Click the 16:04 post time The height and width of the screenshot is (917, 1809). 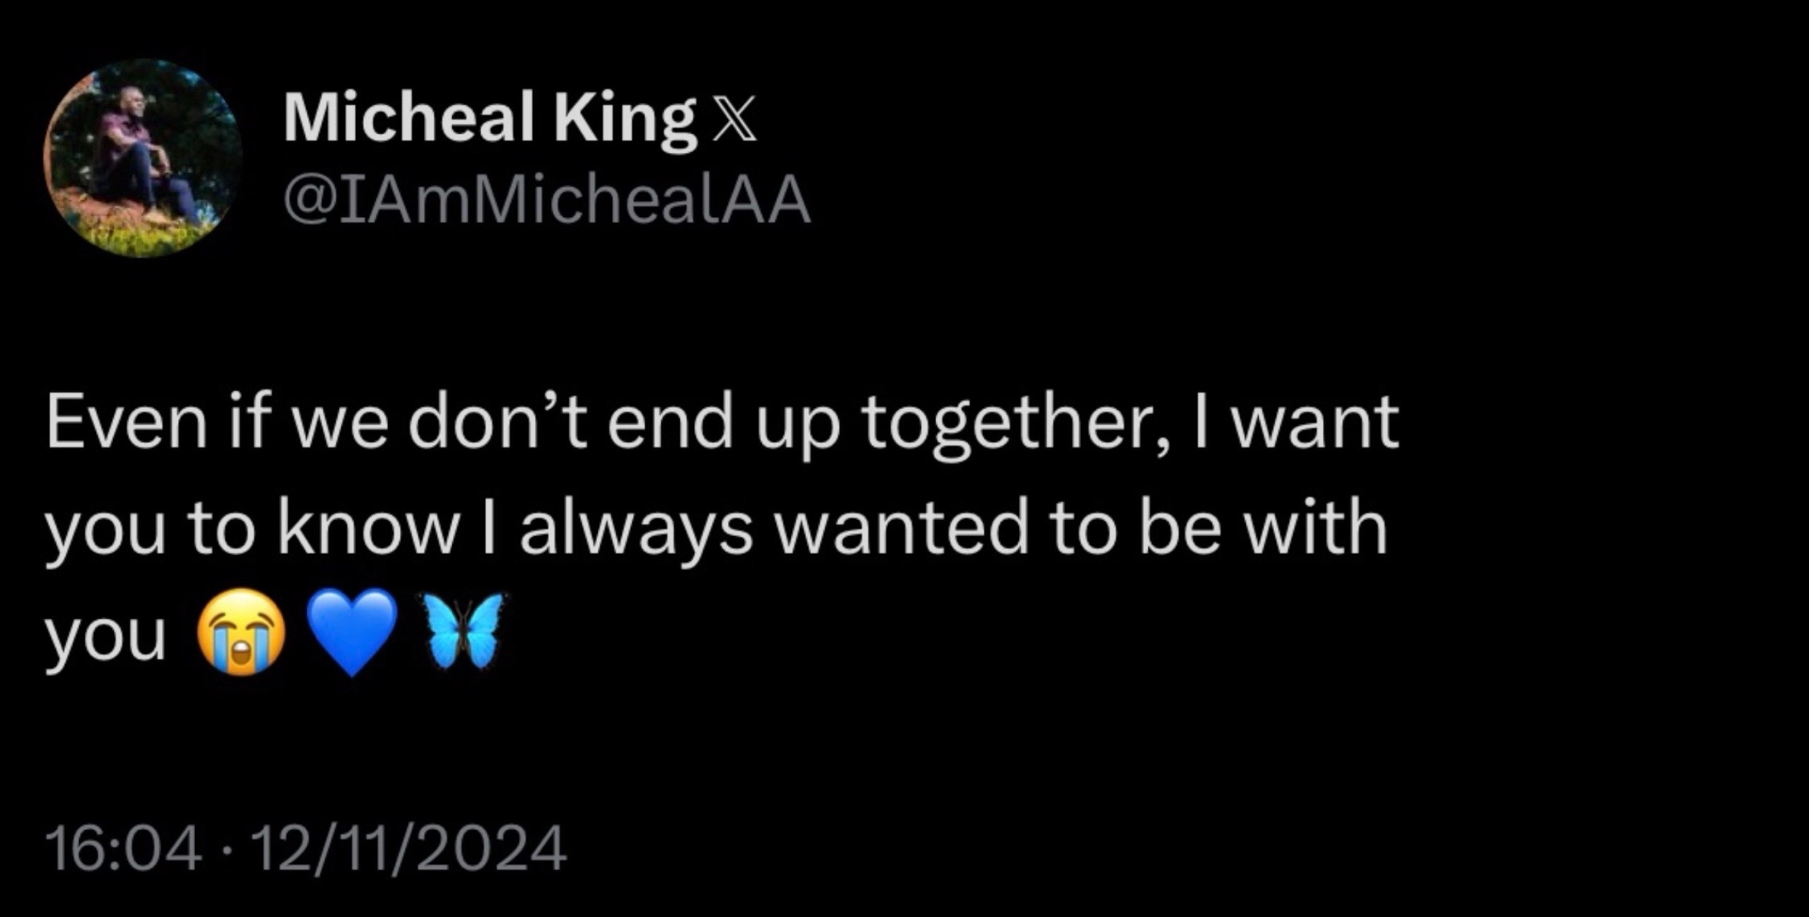pos(123,848)
